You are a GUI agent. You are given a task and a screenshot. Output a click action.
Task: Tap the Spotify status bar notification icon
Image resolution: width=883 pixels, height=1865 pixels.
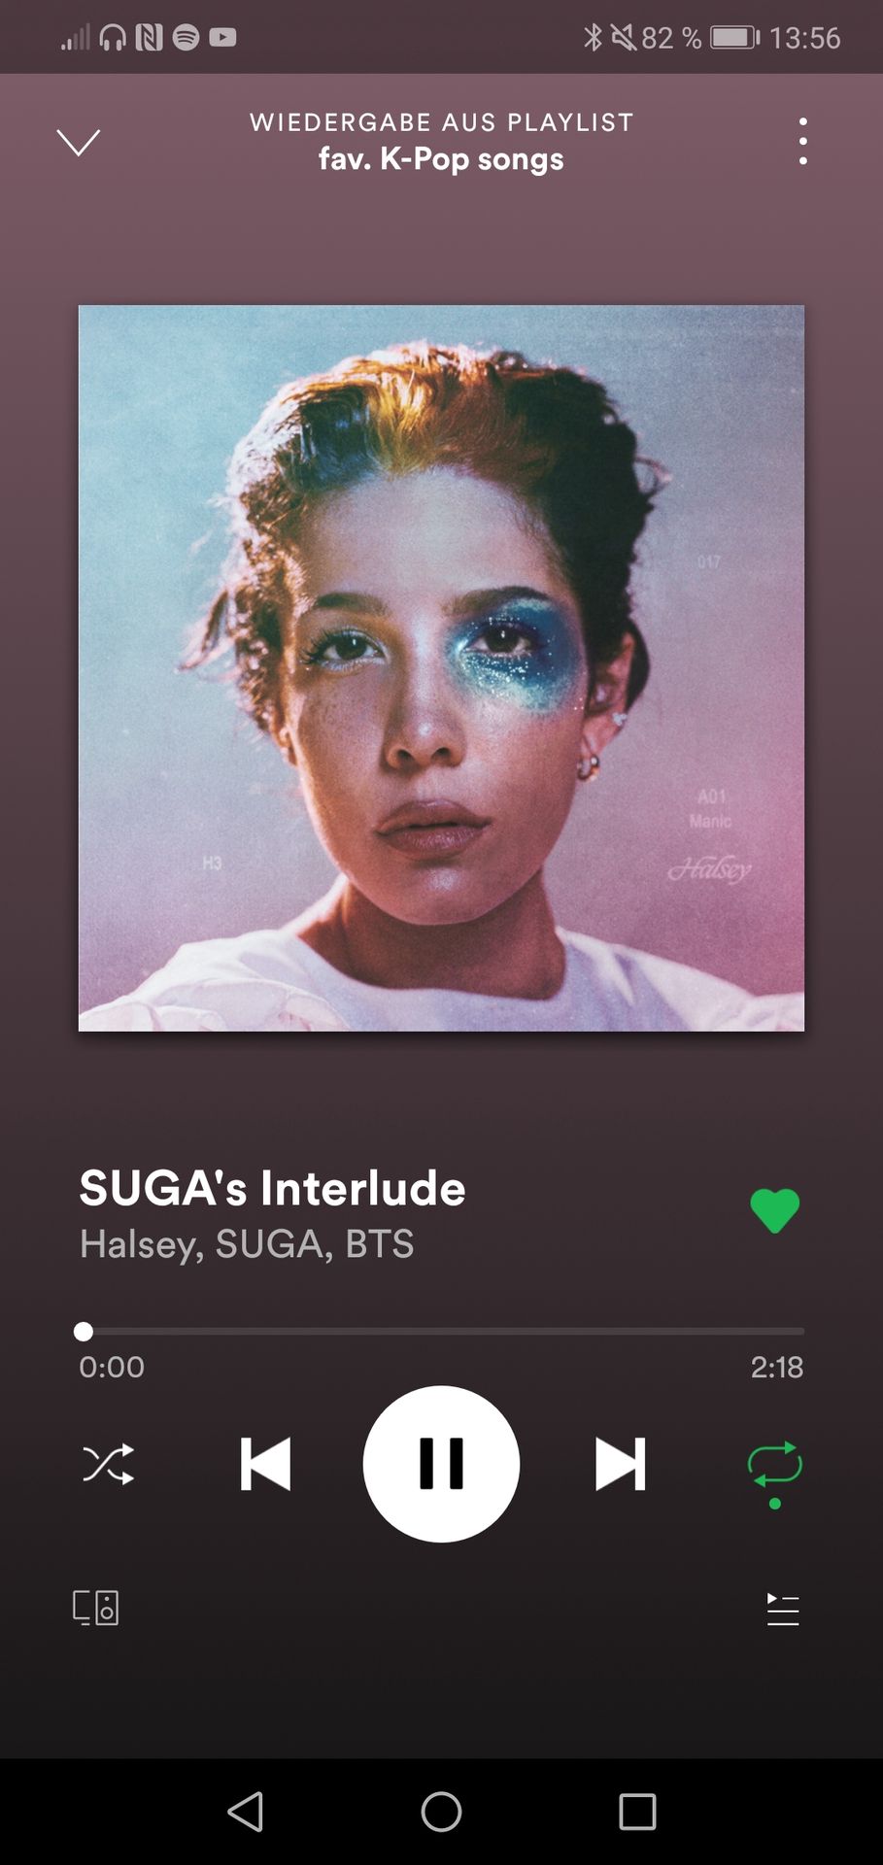pos(186,37)
